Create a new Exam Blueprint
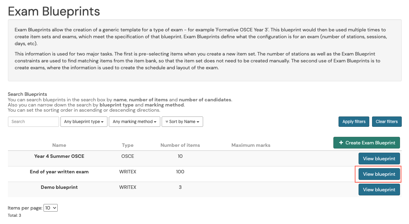 (x=367, y=143)
